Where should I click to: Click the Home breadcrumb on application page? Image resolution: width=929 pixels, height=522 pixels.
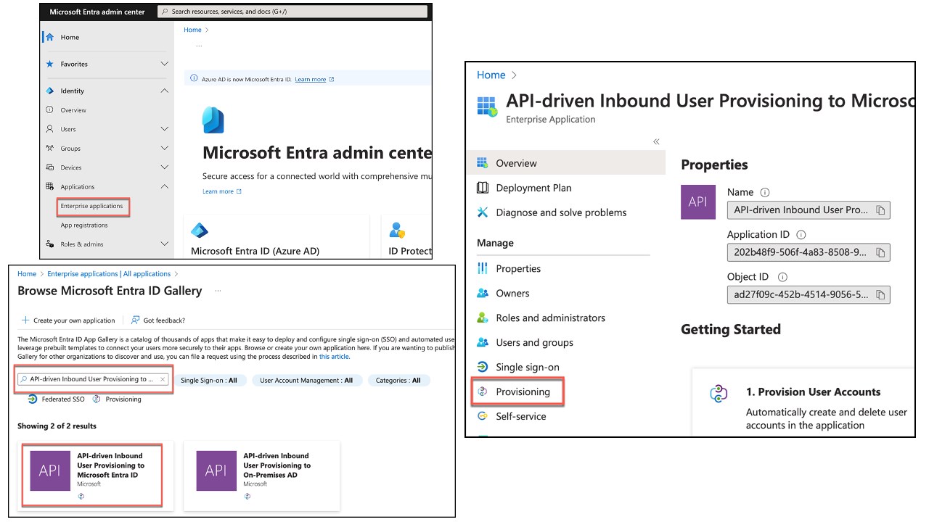click(x=491, y=75)
